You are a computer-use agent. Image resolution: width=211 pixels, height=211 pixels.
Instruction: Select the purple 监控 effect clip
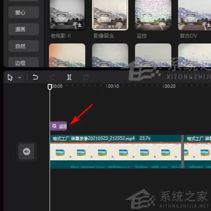click(59, 126)
